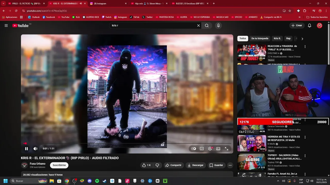
Task: Open more actions ellipsis under video
Action: [x=230, y=165]
